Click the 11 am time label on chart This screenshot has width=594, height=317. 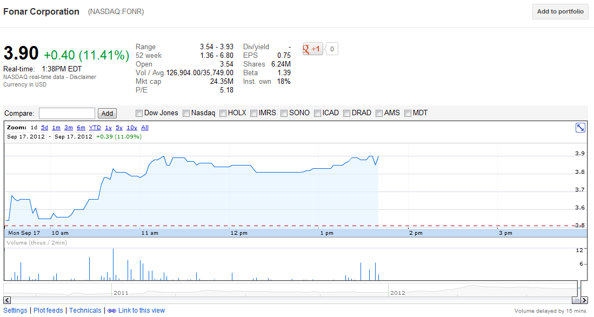150,233
